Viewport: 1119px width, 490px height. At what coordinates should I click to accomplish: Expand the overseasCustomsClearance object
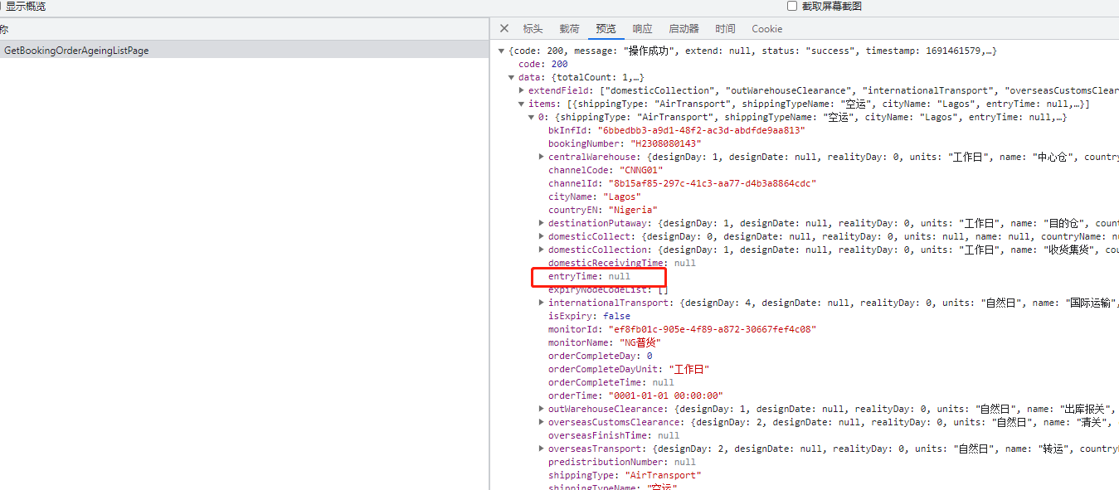(x=542, y=422)
